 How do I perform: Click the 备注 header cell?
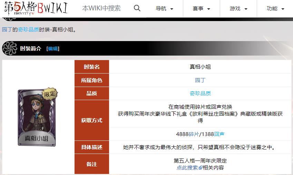click(x=92, y=164)
